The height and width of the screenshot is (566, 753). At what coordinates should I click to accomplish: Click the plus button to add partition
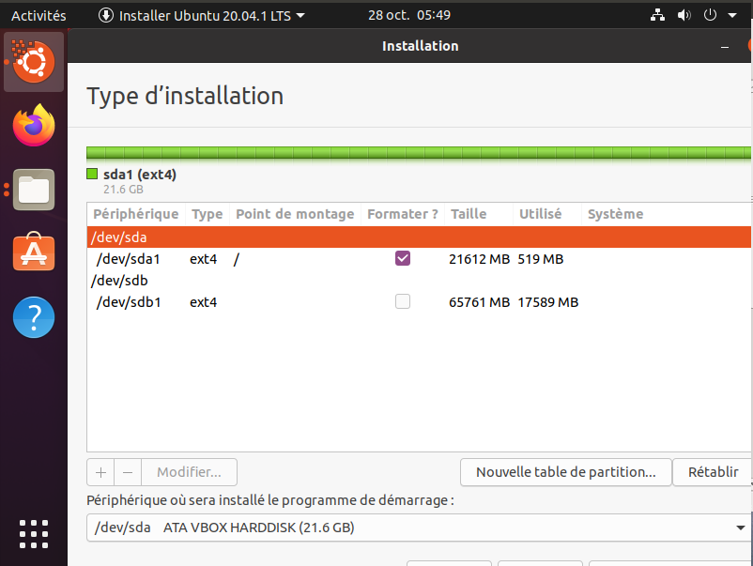tap(100, 472)
